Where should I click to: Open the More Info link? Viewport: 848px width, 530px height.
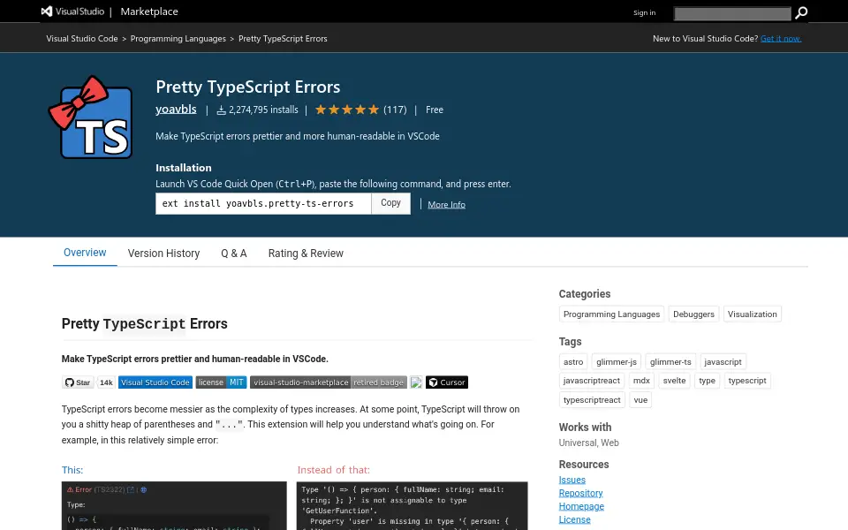pos(446,204)
